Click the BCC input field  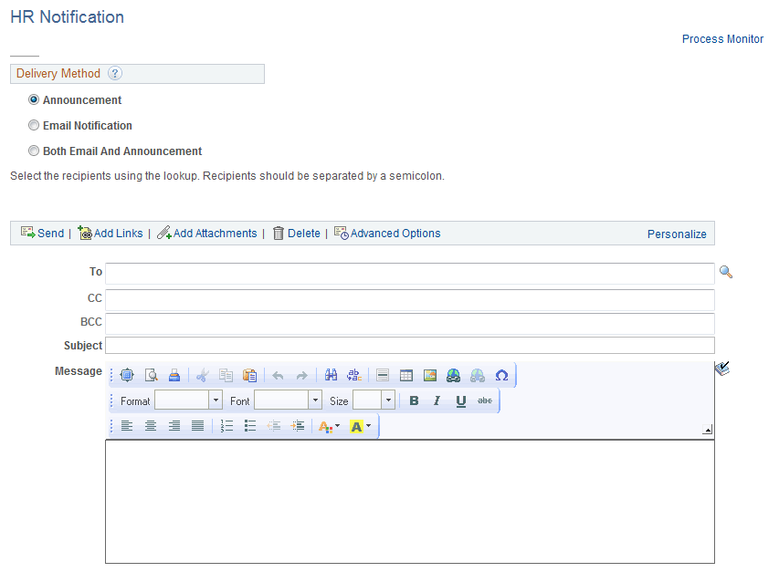[410, 324]
